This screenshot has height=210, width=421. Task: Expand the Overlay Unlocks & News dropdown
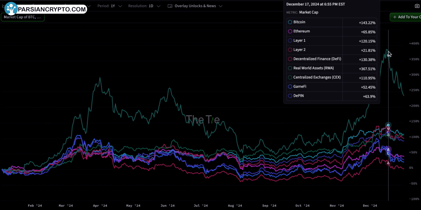(x=195, y=6)
